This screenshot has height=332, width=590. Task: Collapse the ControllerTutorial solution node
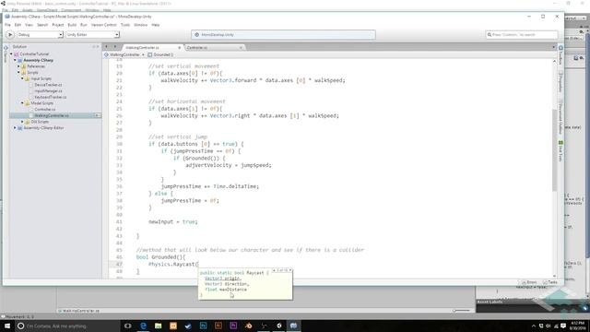[x=11, y=54]
